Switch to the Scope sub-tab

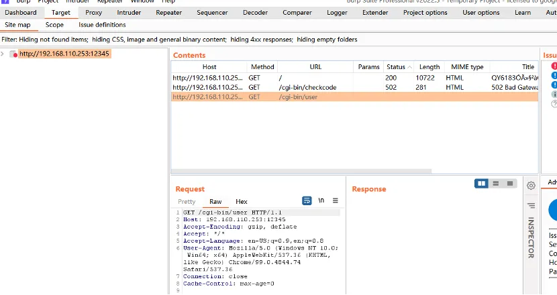pyautogui.click(x=54, y=25)
